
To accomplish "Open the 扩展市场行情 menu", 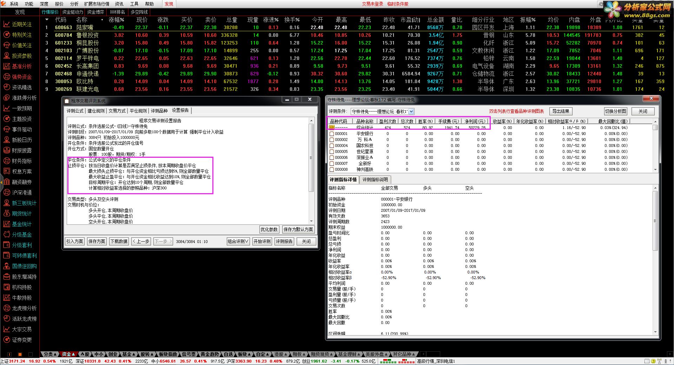I will tap(97, 4).
